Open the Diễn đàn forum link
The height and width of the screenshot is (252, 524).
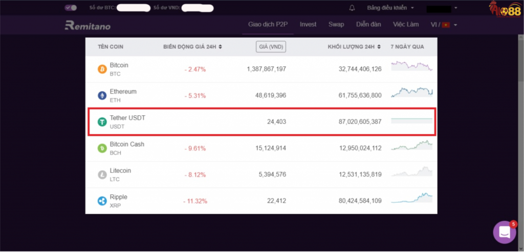click(x=368, y=24)
